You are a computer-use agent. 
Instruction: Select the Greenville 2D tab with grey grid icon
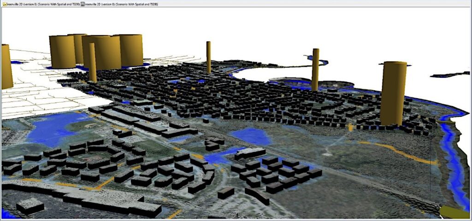pos(119,4)
